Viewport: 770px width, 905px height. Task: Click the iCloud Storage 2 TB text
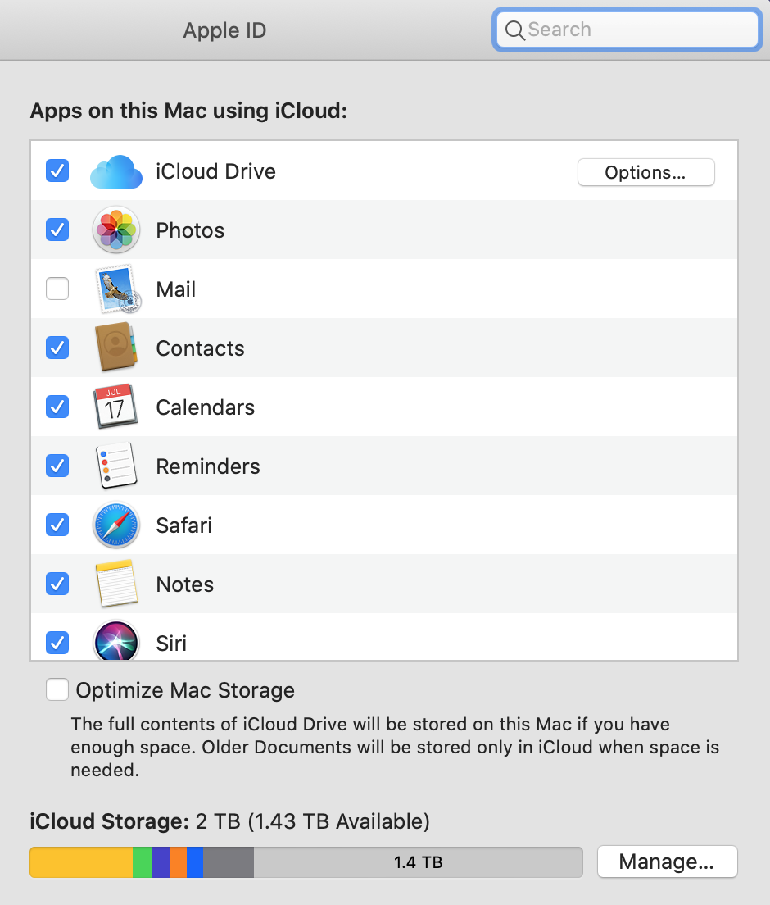(229, 821)
